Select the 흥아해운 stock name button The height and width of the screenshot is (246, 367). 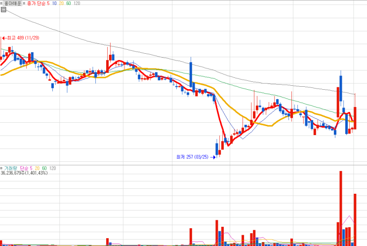click(x=12, y=3)
